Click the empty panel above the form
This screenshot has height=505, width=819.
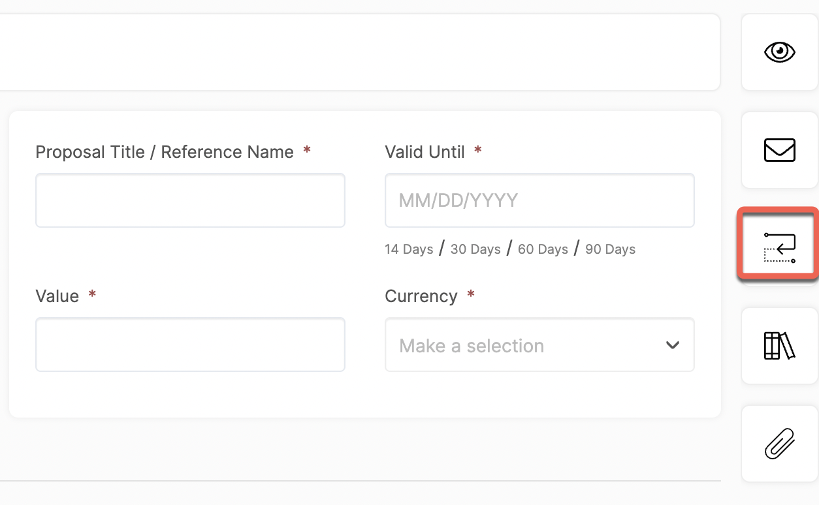tap(359, 52)
